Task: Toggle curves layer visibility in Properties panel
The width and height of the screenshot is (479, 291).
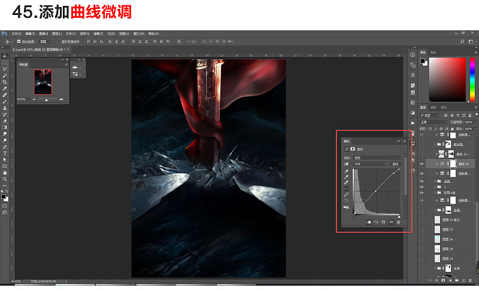Action: click(x=391, y=222)
